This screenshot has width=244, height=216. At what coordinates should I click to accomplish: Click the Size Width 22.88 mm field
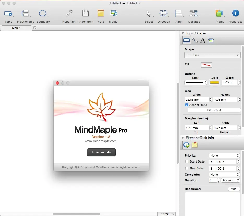pyautogui.click(x=197, y=100)
